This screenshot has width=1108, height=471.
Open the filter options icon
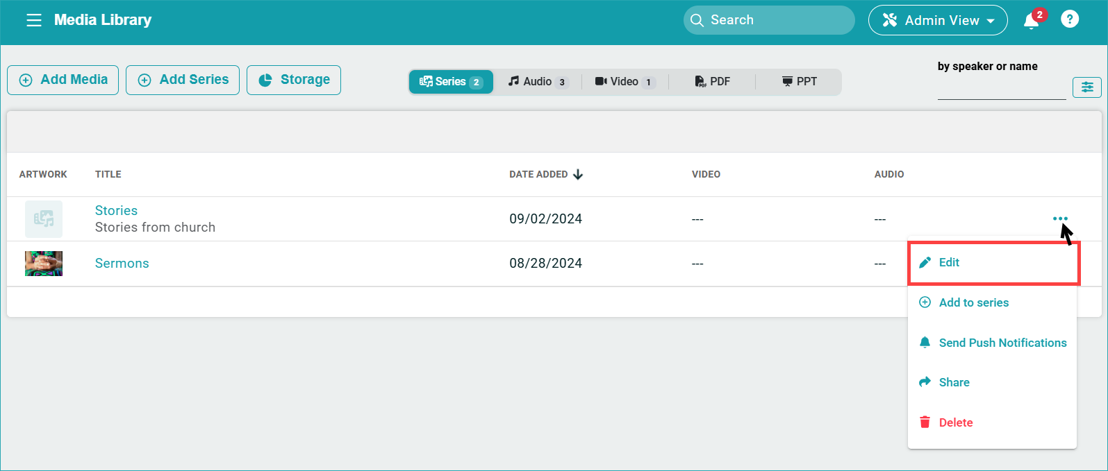click(1086, 87)
